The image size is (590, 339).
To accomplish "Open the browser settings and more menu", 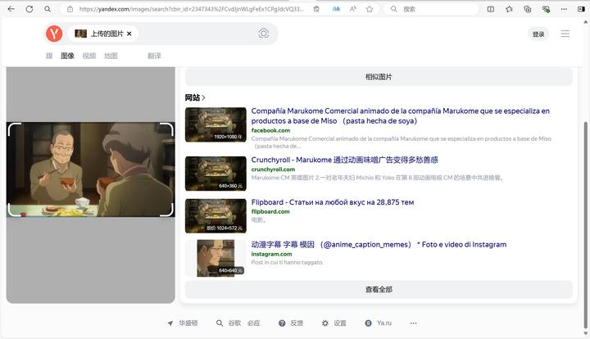I will 564,9.
